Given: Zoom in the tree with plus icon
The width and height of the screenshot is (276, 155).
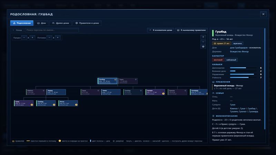Looking at the screenshot, I should pos(203,37).
